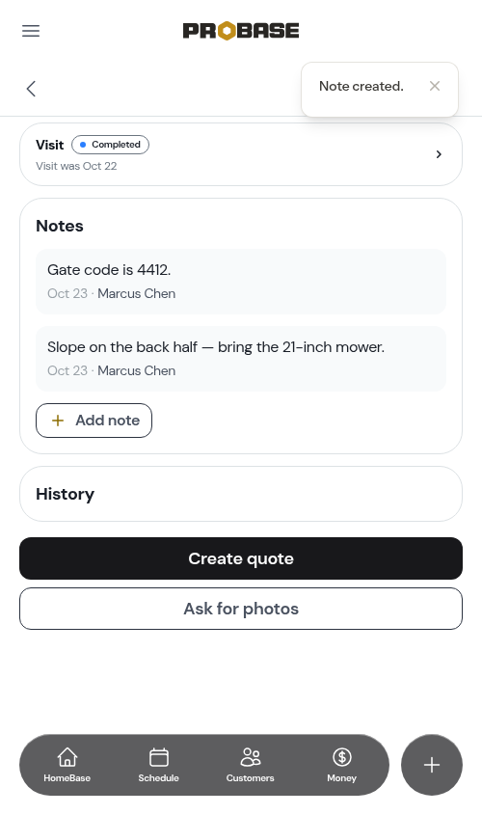Open the Gate code is 4412 note

(x=241, y=282)
